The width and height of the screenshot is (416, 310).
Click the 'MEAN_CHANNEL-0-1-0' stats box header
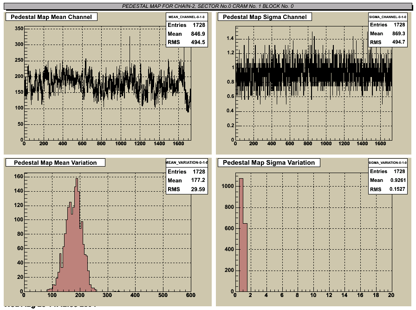[186, 17]
